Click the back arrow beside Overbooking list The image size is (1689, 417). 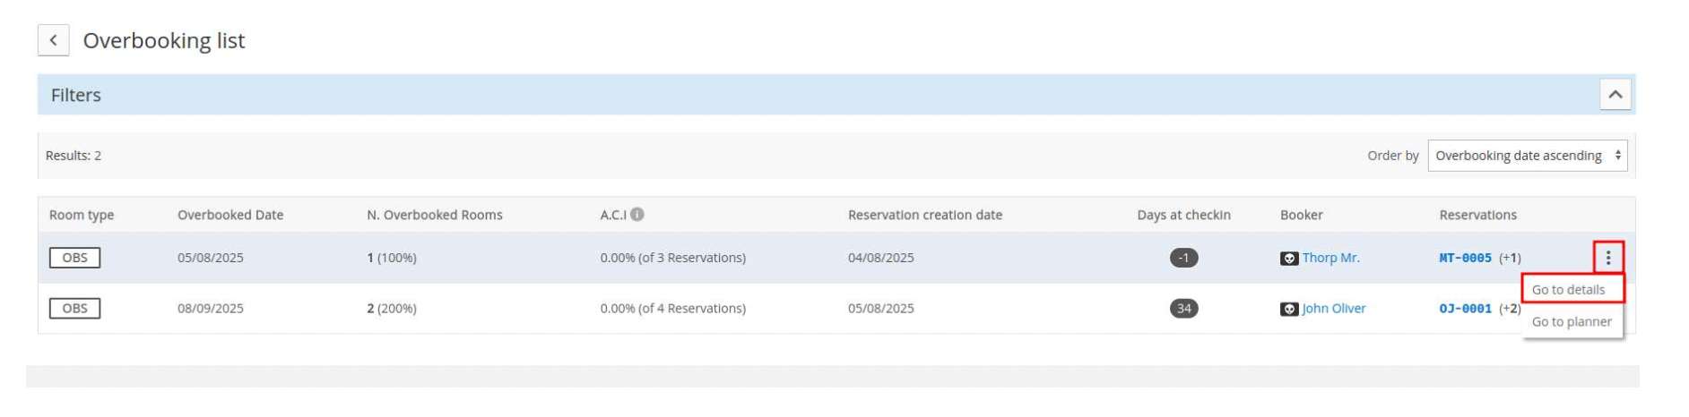[53, 40]
